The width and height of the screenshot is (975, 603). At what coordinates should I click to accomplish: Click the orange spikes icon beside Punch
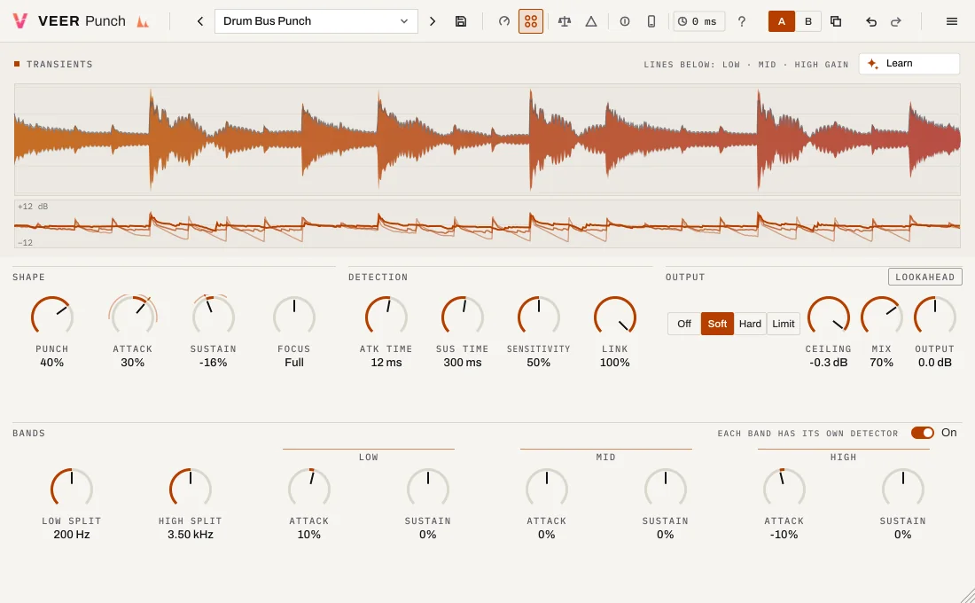(143, 22)
